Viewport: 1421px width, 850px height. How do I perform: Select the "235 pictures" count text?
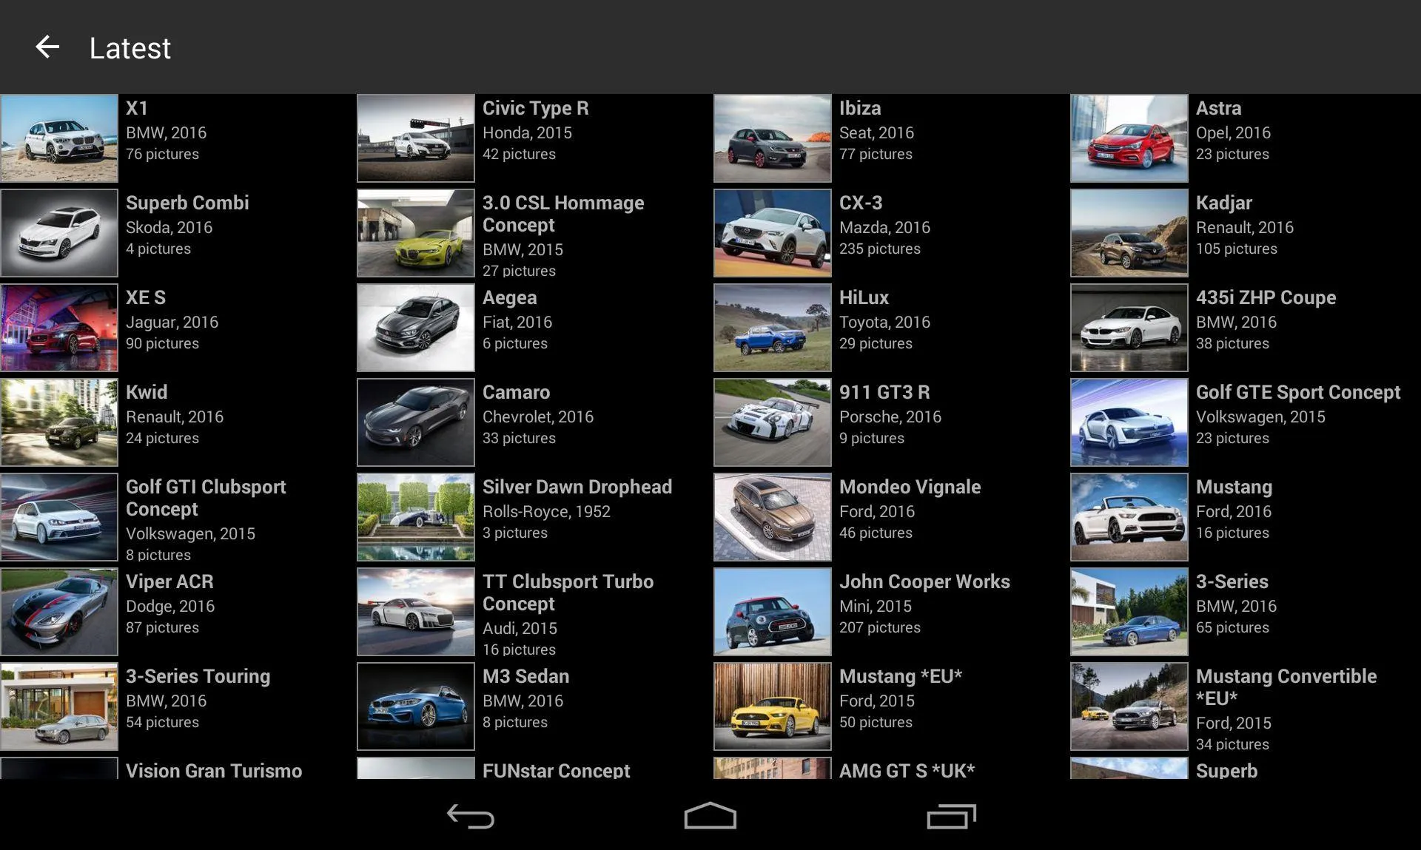pos(880,249)
